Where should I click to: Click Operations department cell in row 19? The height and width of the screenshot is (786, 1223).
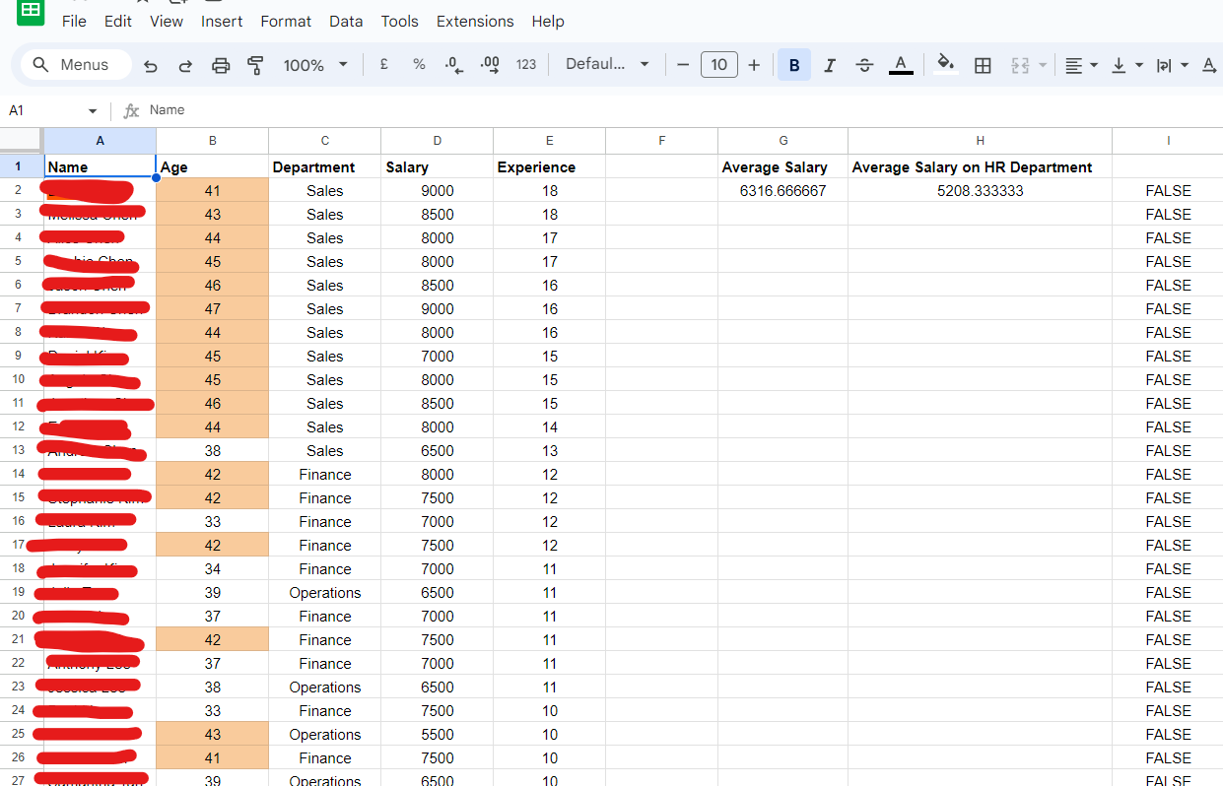pyautogui.click(x=324, y=592)
